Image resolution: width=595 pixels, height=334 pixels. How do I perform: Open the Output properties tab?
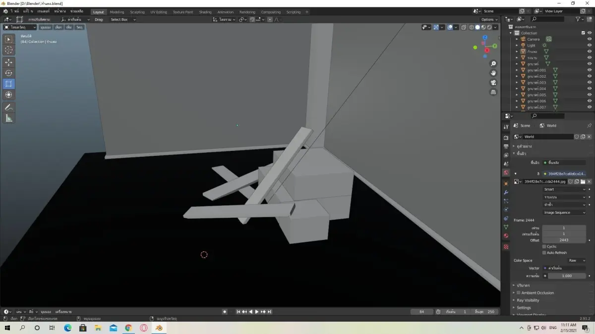[506, 146]
